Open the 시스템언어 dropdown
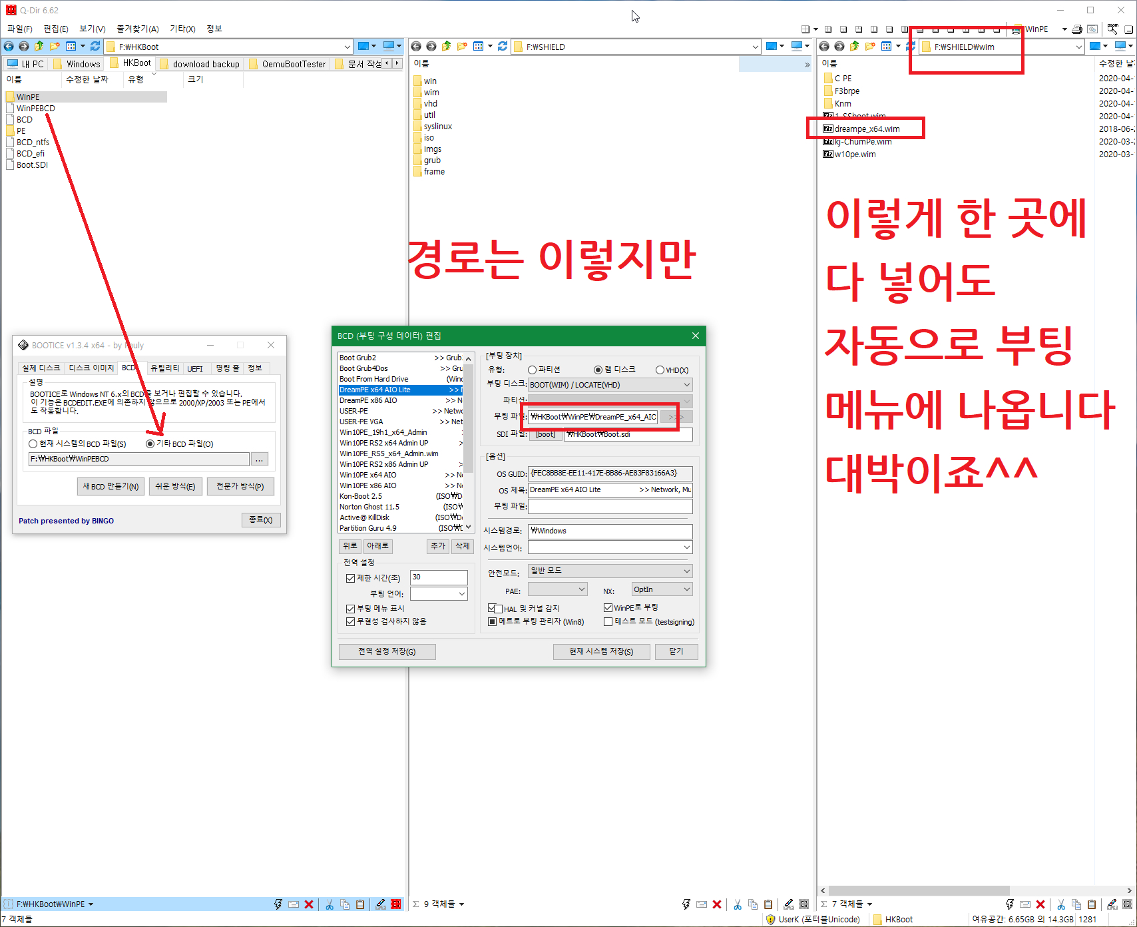 tap(610, 547)
